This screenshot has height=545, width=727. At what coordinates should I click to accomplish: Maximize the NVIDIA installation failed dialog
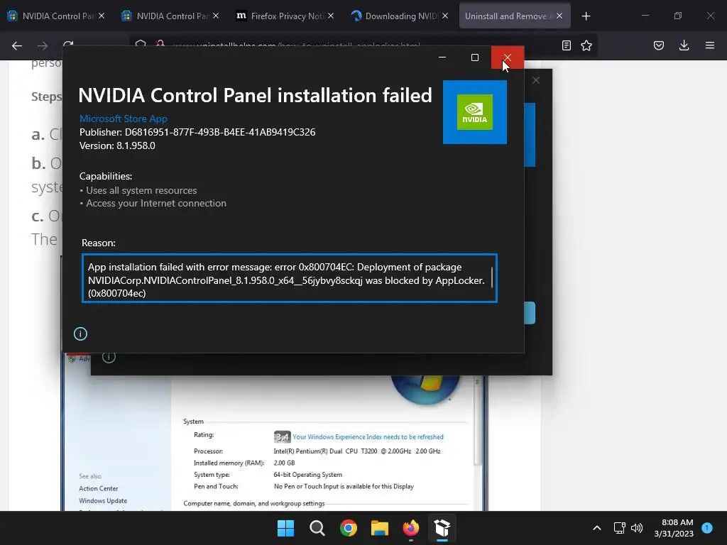(475, 57)
